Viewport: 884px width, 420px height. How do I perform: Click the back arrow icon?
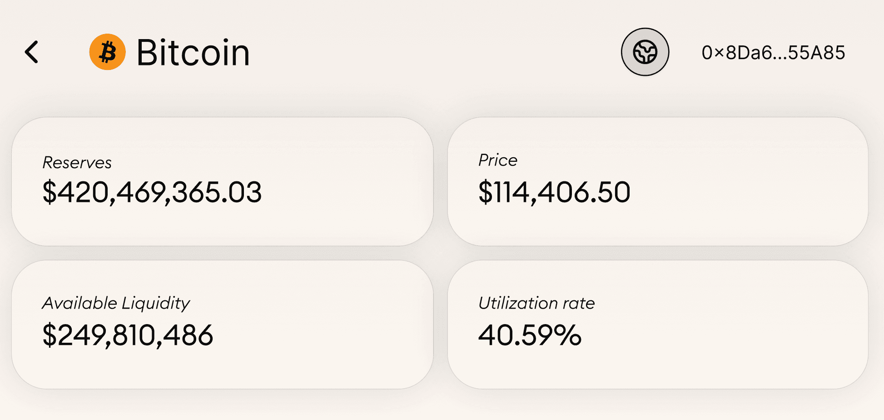[32, 52]
